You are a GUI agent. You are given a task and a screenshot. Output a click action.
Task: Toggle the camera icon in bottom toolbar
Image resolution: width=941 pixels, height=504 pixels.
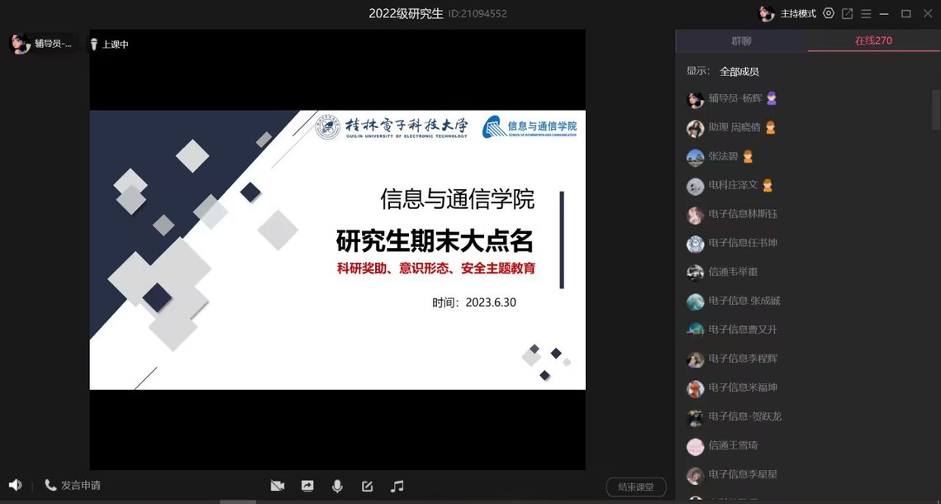(x=277, y=486)
